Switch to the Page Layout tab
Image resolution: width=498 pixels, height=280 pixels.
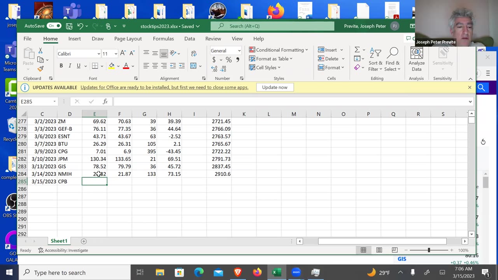[128, 38]
